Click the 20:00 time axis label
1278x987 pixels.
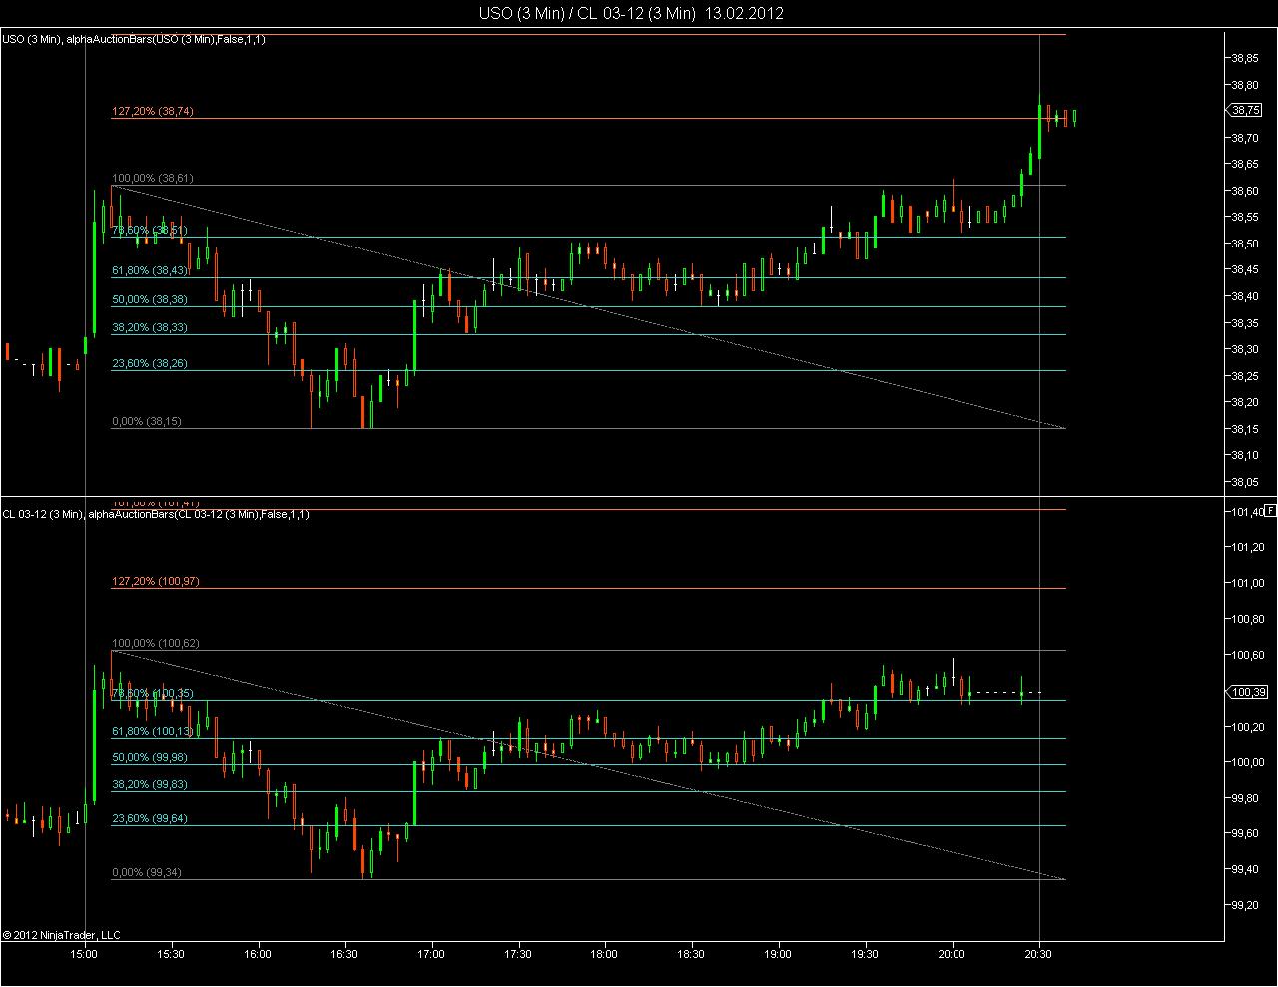(x=953, y=953)
